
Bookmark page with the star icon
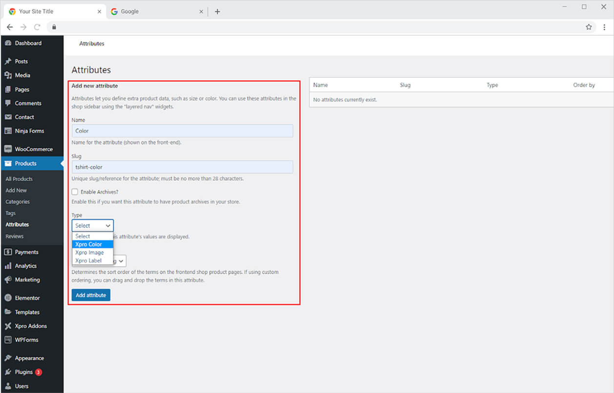[x=589, y=27]
